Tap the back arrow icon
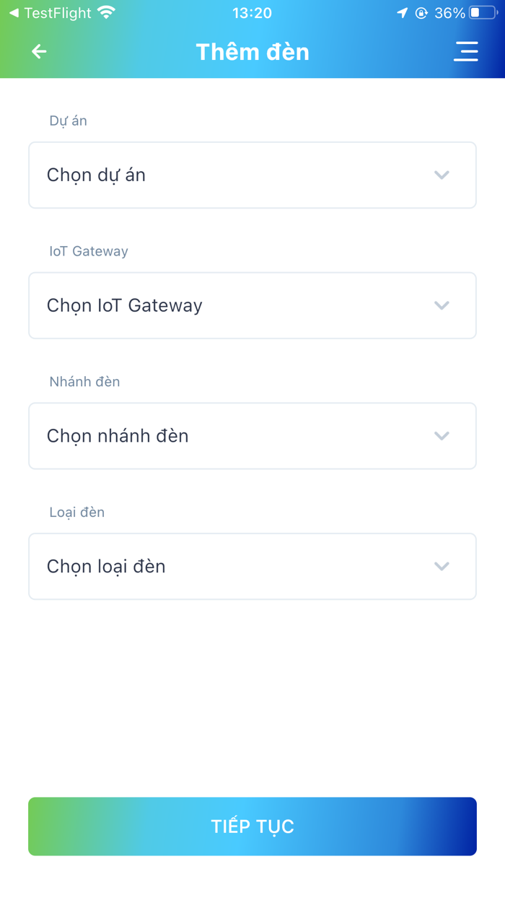 [39, 51]
